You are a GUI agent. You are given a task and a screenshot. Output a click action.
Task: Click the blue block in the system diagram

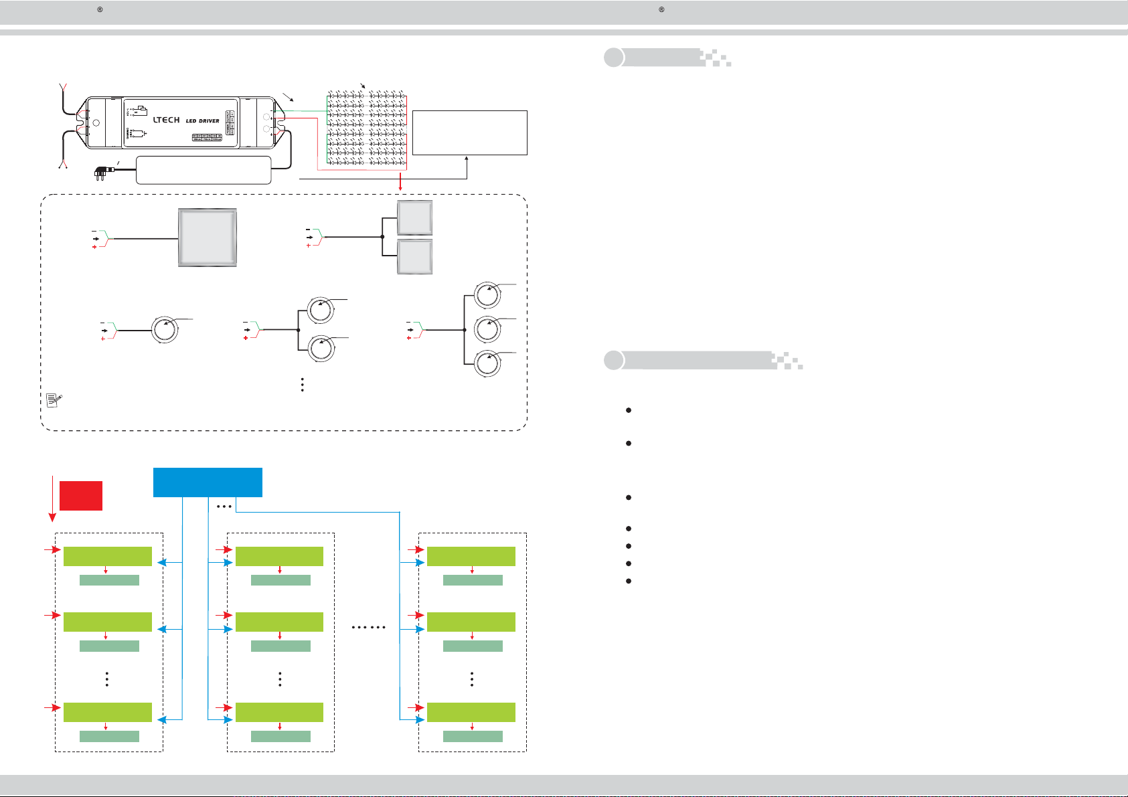tap(208, 482)
